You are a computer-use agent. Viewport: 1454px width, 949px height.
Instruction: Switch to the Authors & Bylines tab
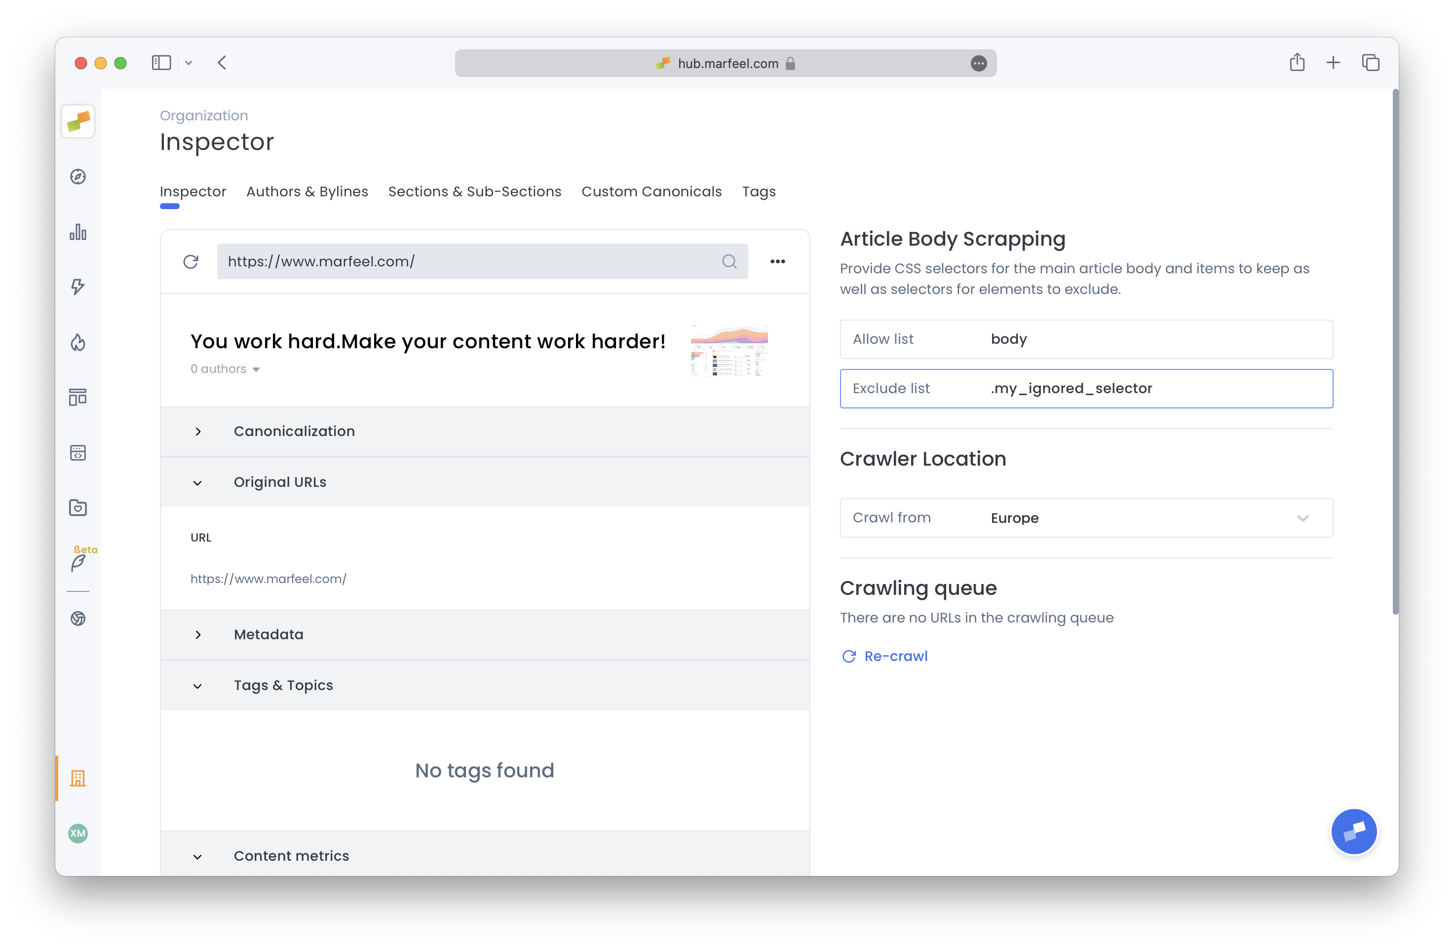tap(306, 191)
